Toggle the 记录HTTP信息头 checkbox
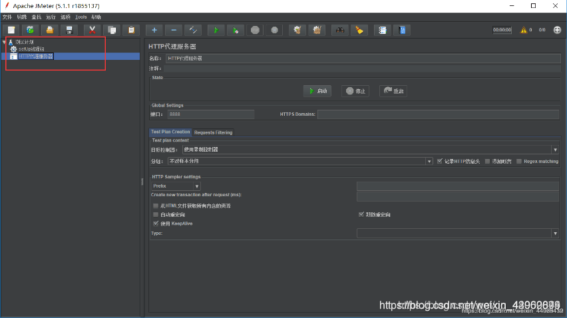Screen dimensions: 567x318 (x=440, y=161)
